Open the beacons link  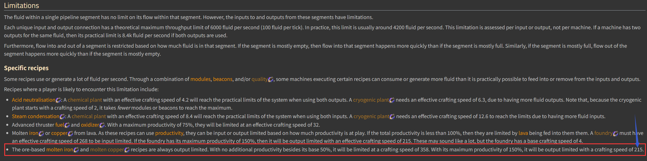coord(223,79)
